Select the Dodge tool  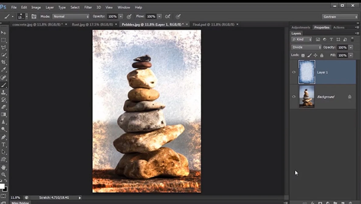pyautogui.click(x=3, y=129)
